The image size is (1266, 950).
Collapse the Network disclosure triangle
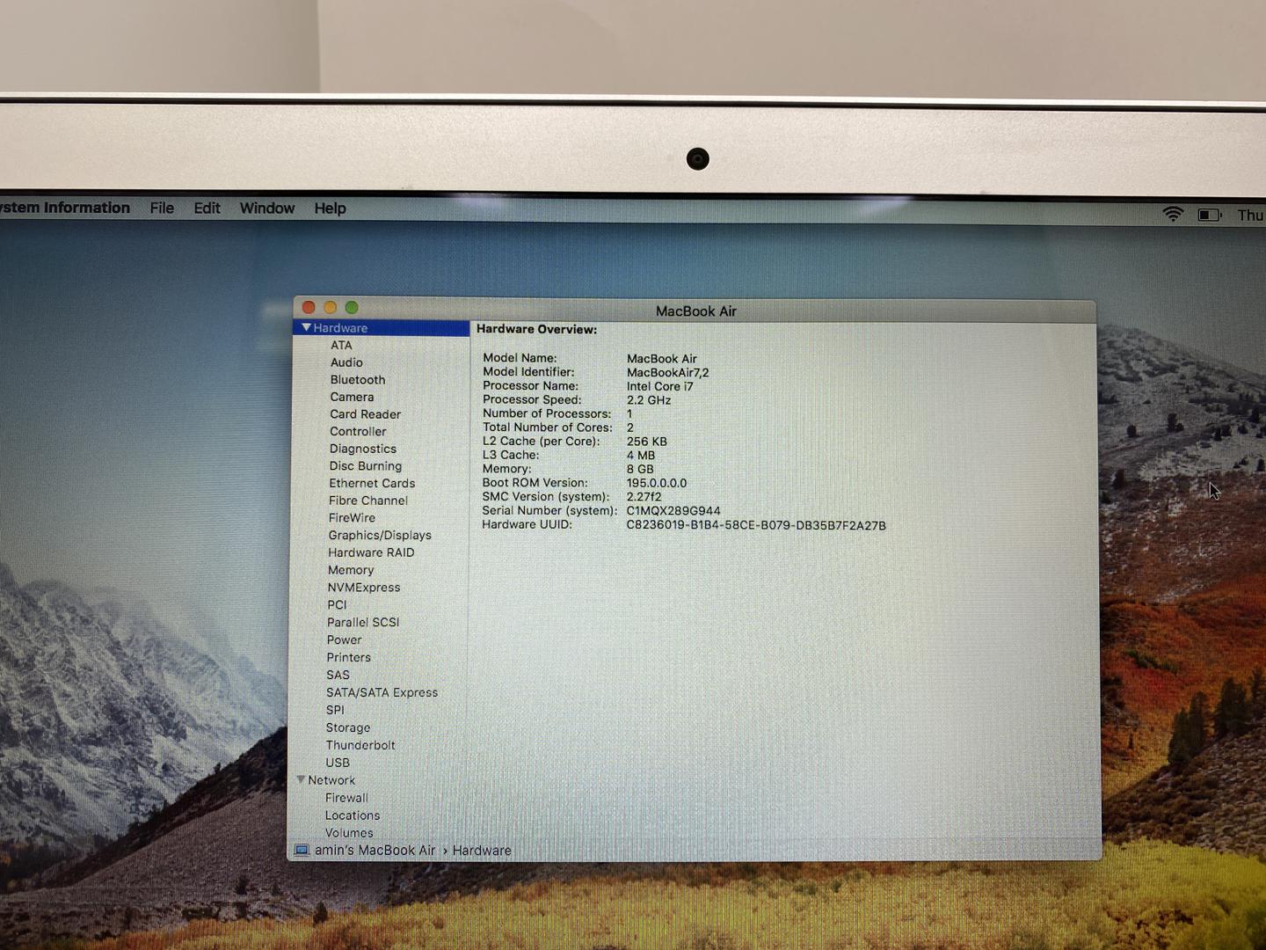(x=301, y=779)
